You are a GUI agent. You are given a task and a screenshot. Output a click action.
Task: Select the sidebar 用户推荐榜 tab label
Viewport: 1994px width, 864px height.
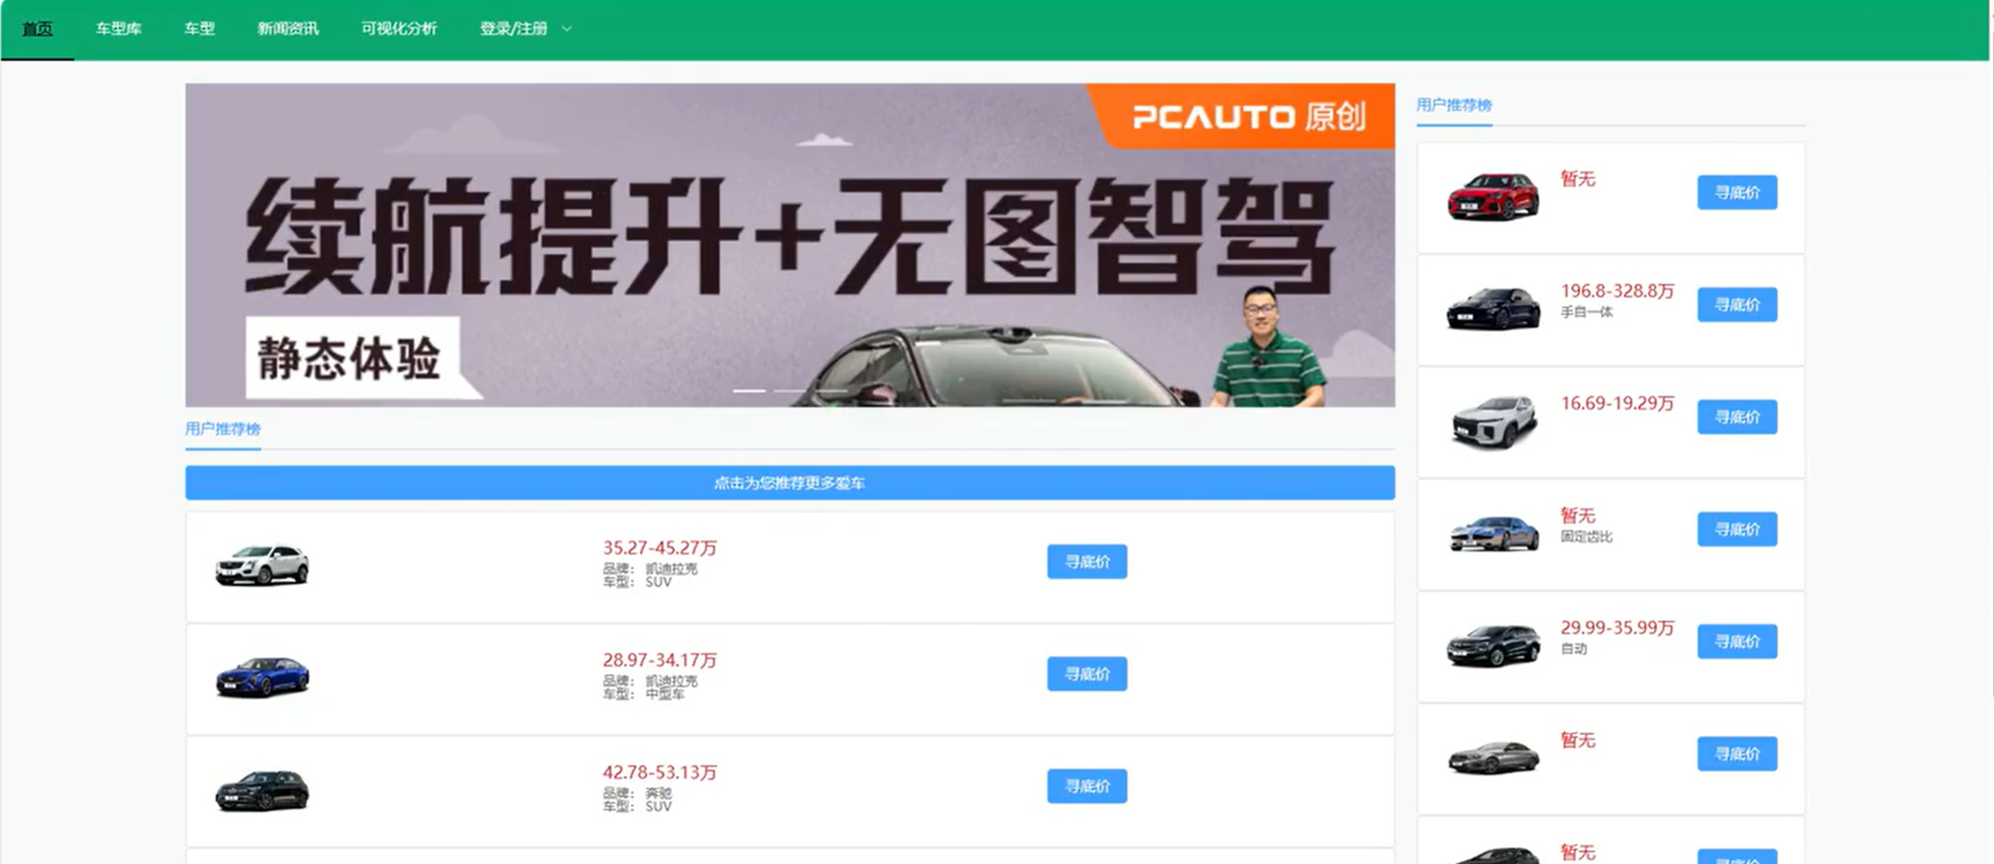click(1453, 106)
